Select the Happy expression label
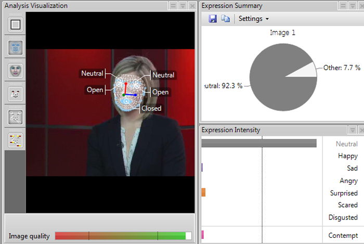 pos(347,156)
